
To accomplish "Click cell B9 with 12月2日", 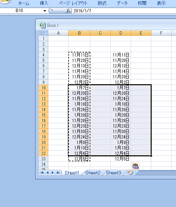I will [79, 82].
